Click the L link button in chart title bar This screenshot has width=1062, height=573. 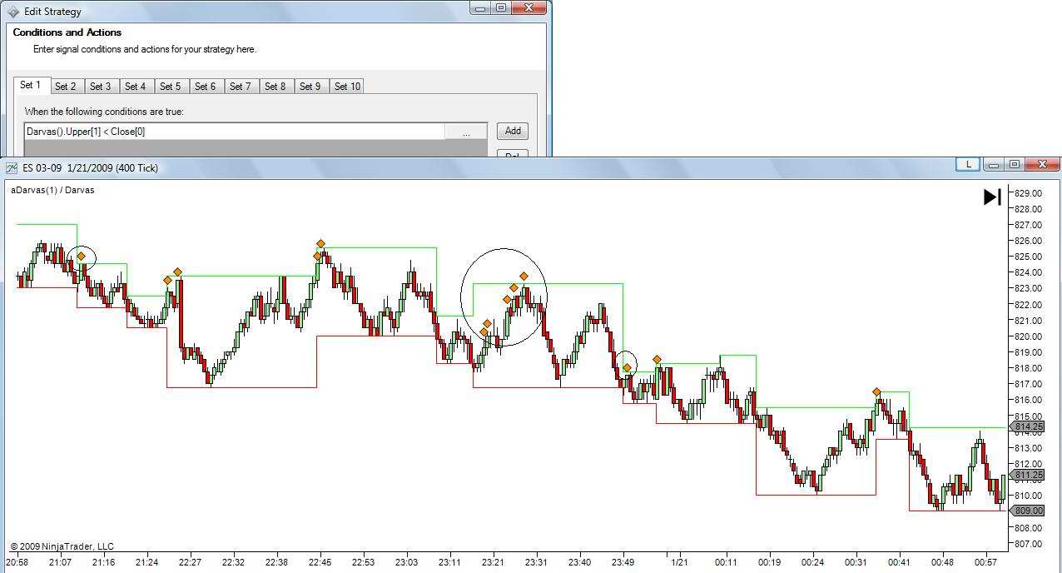[968, 165]
